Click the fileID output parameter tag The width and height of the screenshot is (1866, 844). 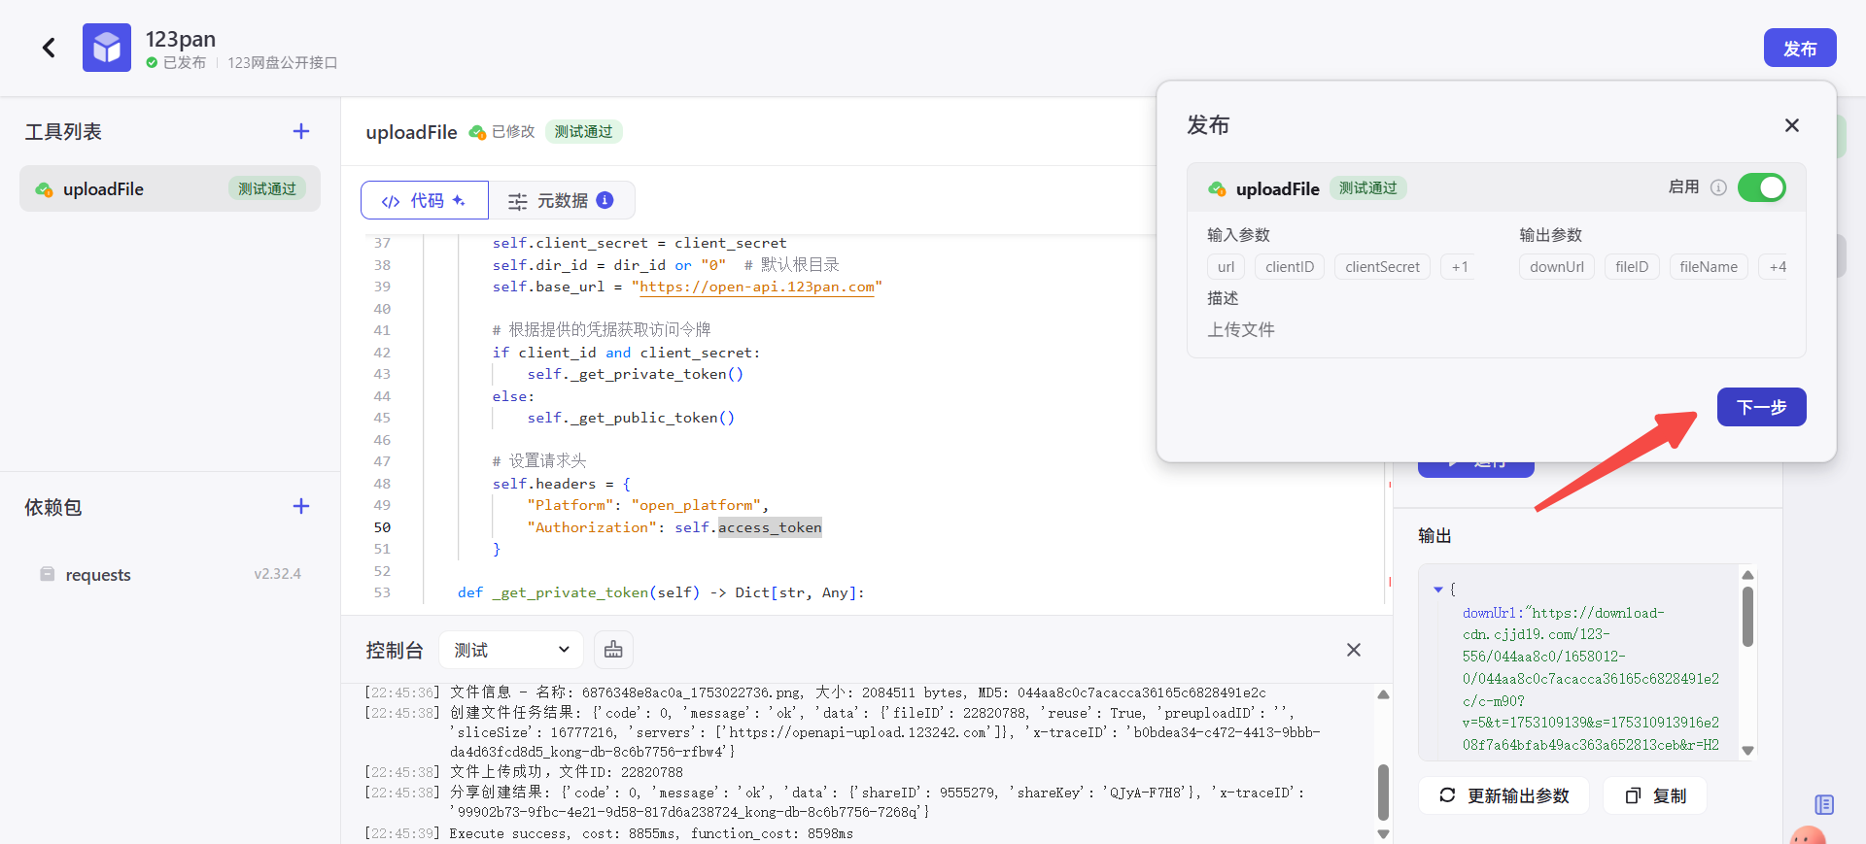tap(1632, 267)
